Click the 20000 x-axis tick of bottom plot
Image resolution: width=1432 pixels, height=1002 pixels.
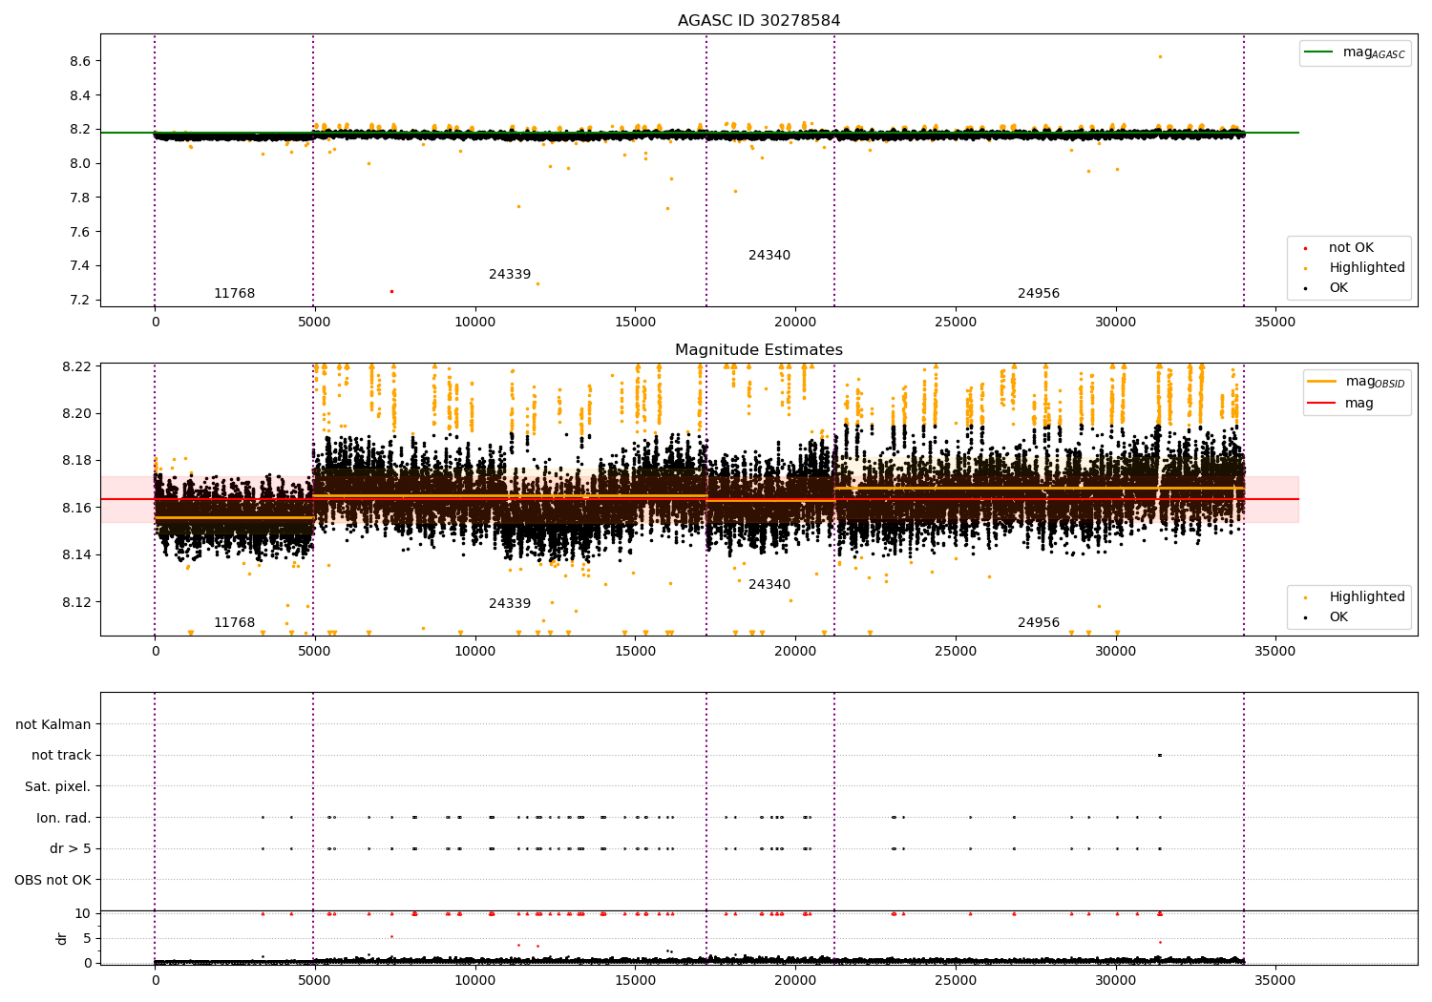(795, 980)
